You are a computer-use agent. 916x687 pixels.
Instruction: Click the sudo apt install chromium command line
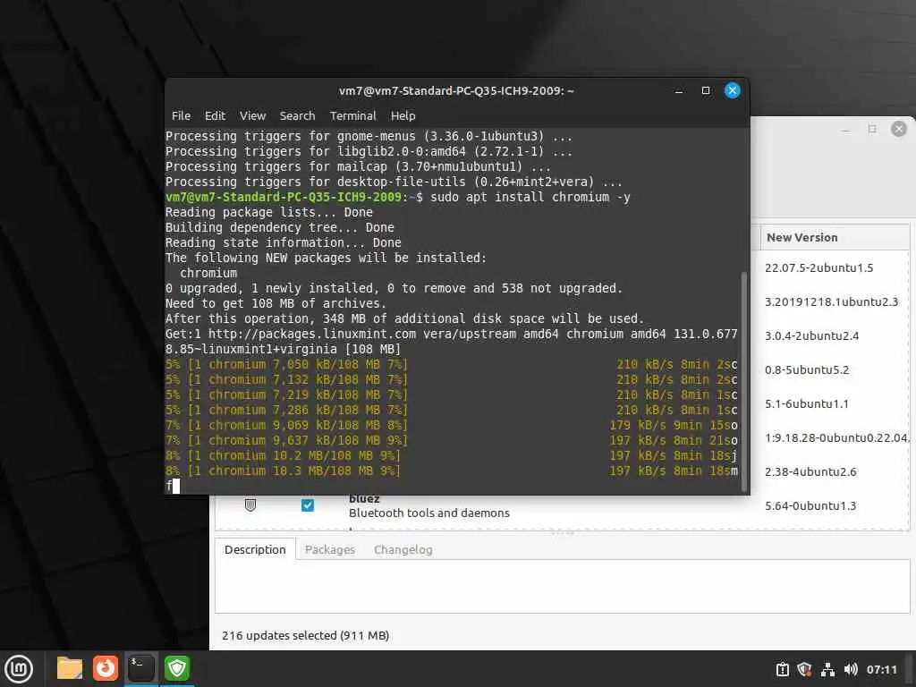coord(530,197)
